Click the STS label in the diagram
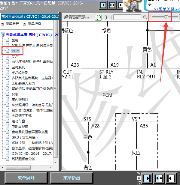This screenshot has height=185, width=180. (87, 119)
